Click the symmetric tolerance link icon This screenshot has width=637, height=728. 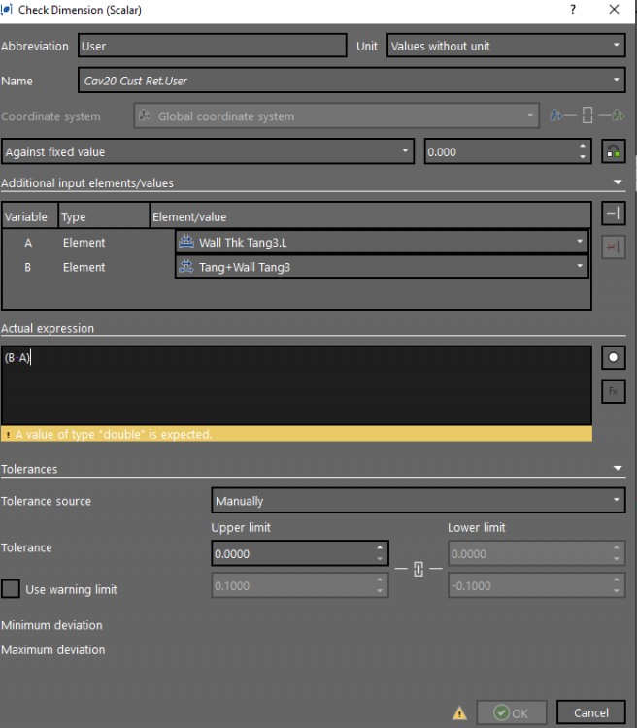tap(419, 569)
